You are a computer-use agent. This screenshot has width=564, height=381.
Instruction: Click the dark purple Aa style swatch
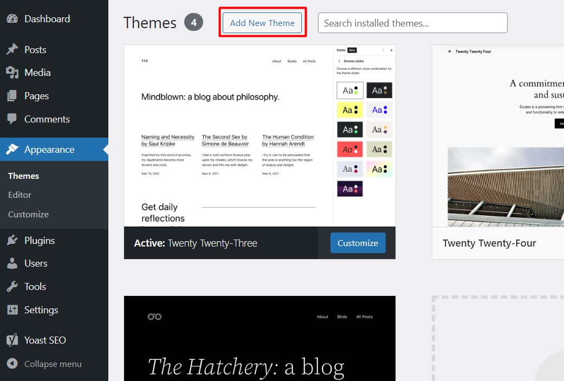tap(350, 189)
